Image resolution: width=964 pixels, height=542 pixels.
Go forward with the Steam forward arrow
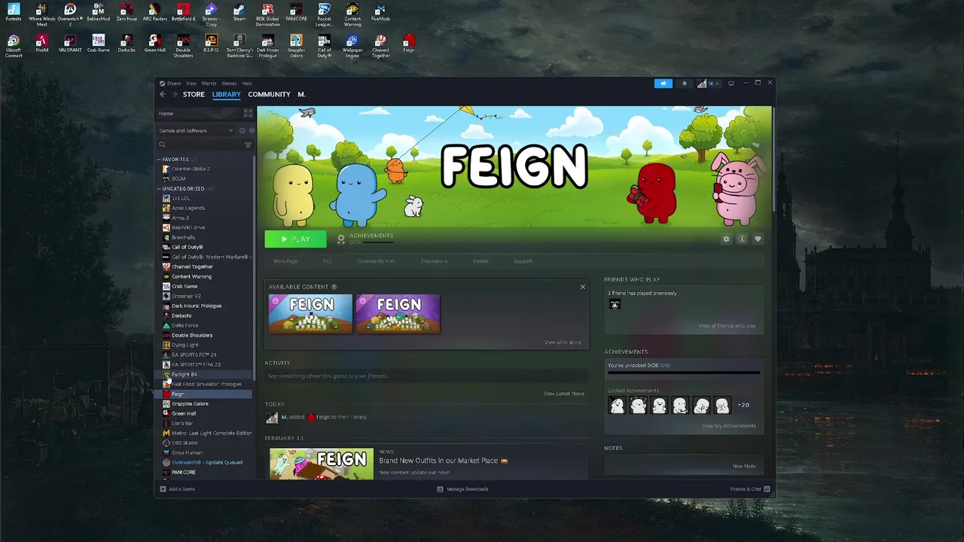174,94
